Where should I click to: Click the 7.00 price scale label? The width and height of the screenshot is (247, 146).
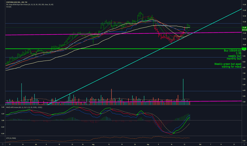tap(244, 79)
